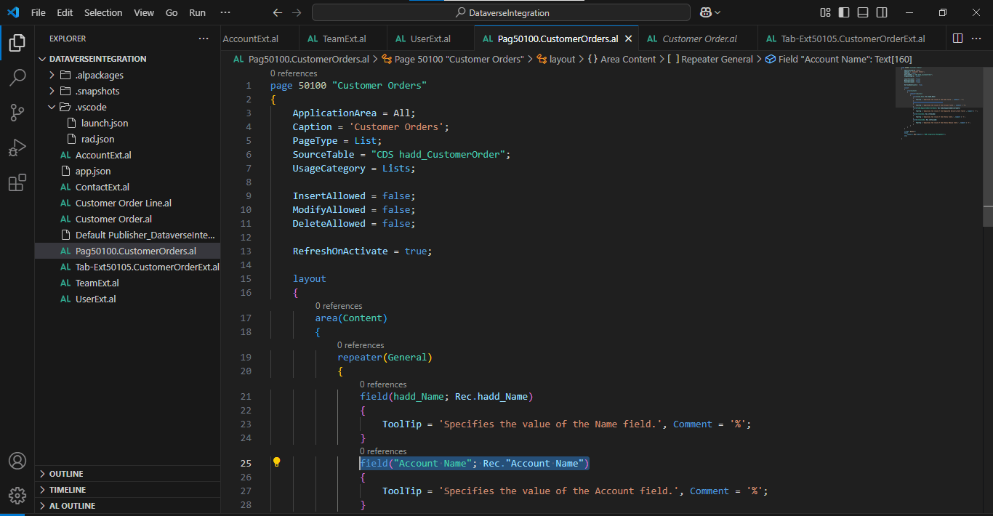Open the Source Control view

tap(17, 113)
